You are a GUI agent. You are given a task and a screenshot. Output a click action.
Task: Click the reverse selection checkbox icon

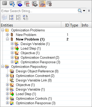click(25, 17)
